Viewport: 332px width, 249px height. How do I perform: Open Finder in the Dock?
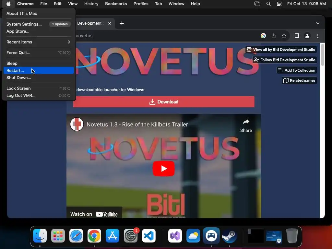(40, 236)
